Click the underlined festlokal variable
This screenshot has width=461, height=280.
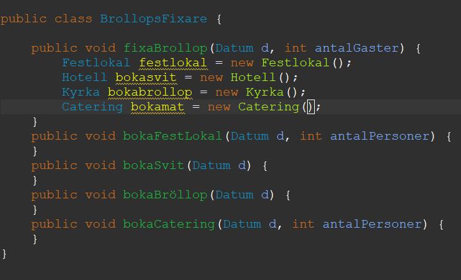pyautogui.click(x=172, y=63)
